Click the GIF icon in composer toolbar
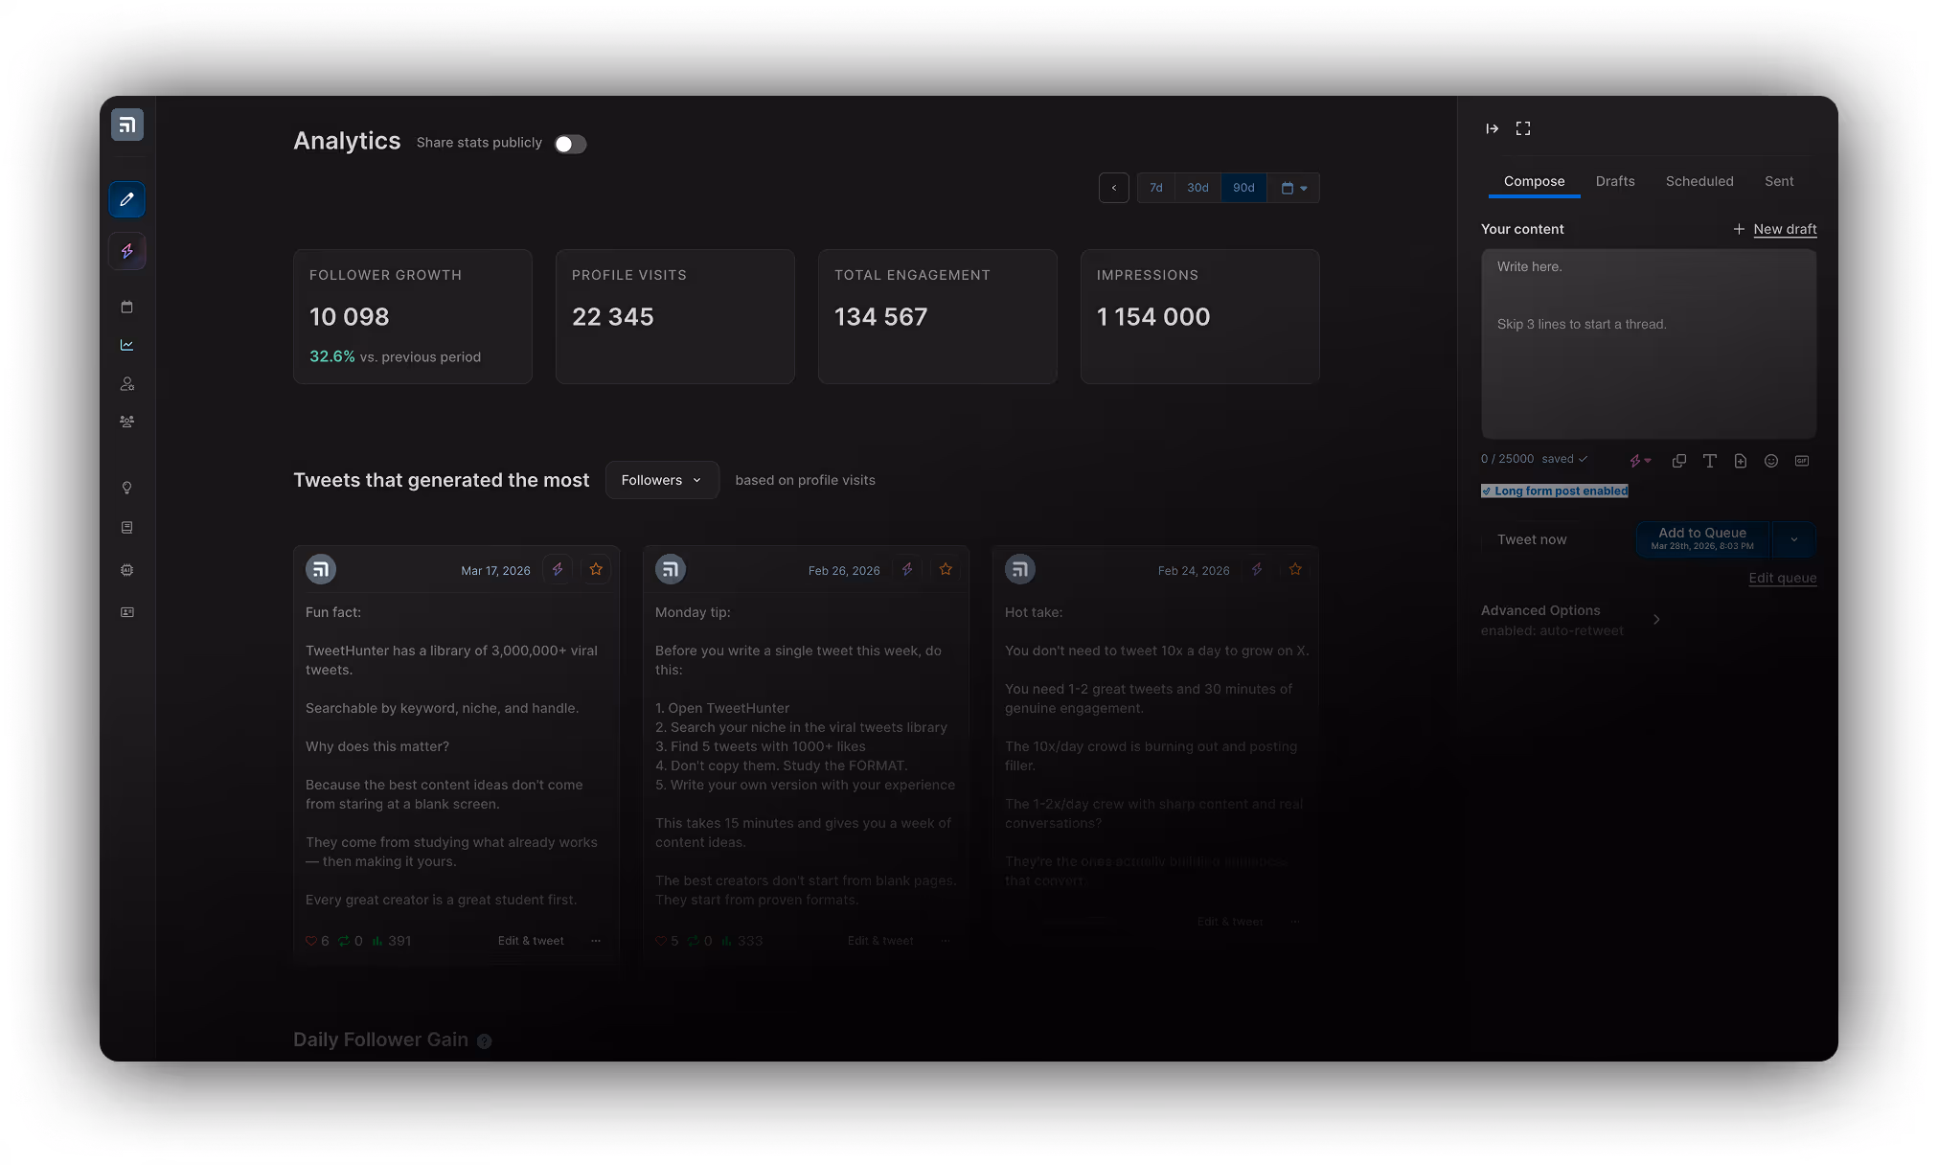 click(x=1802, y=461)
